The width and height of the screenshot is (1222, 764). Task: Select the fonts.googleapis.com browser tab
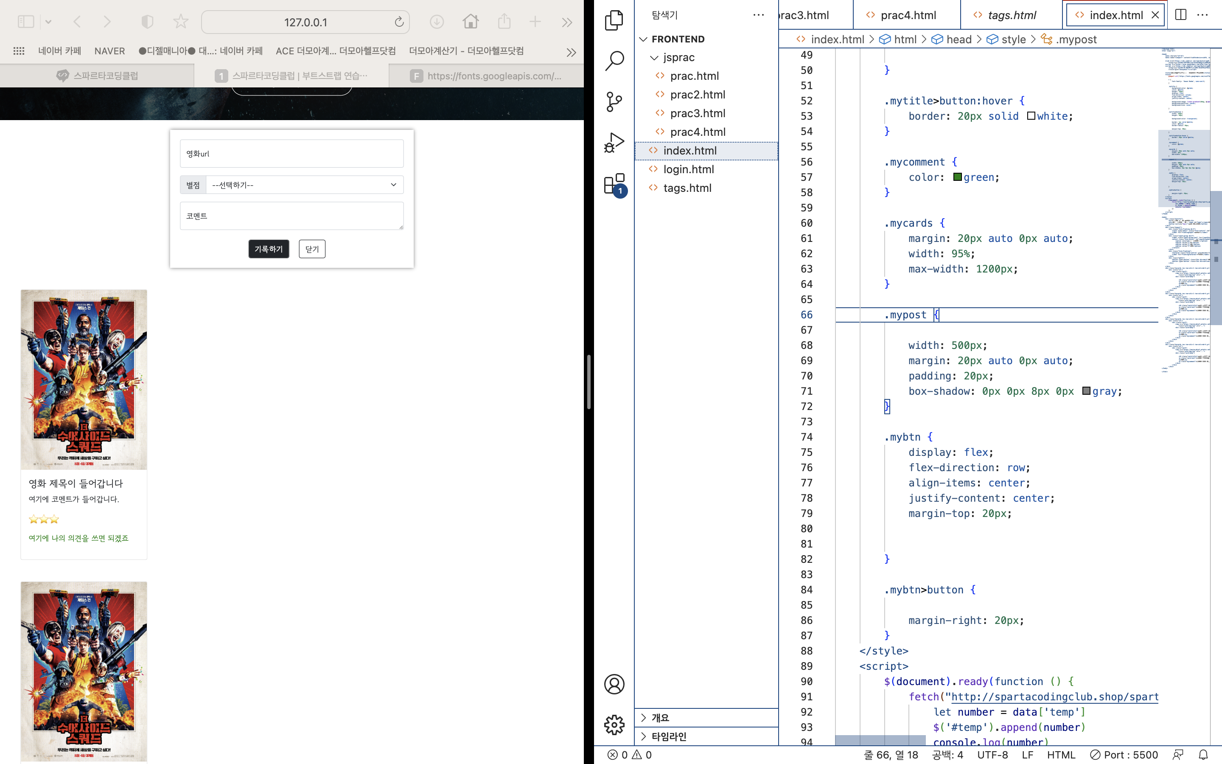coord(486,76)
